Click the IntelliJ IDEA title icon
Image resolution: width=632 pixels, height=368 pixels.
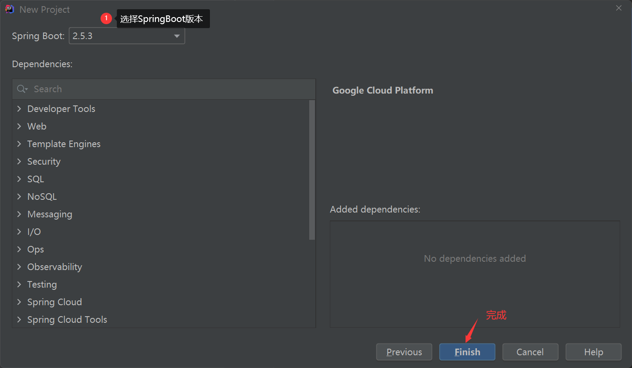click(9, 9)
